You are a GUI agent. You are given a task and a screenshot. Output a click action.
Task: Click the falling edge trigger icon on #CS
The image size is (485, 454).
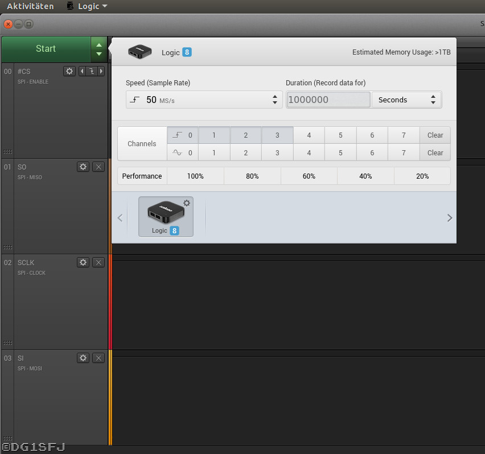click(x=91, y=71)
